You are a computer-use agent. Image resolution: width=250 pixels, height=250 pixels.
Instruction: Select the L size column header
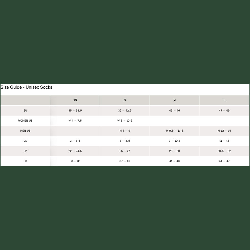pyautogui.click(x=224, y=100)
